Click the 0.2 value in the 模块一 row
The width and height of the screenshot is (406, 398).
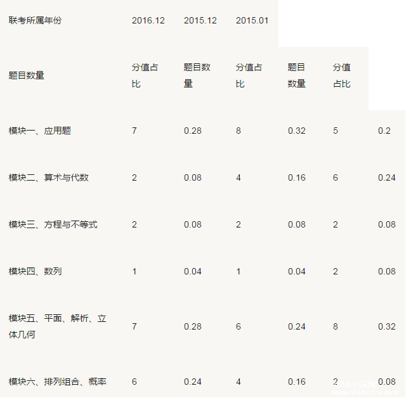(x=384, y=131)
